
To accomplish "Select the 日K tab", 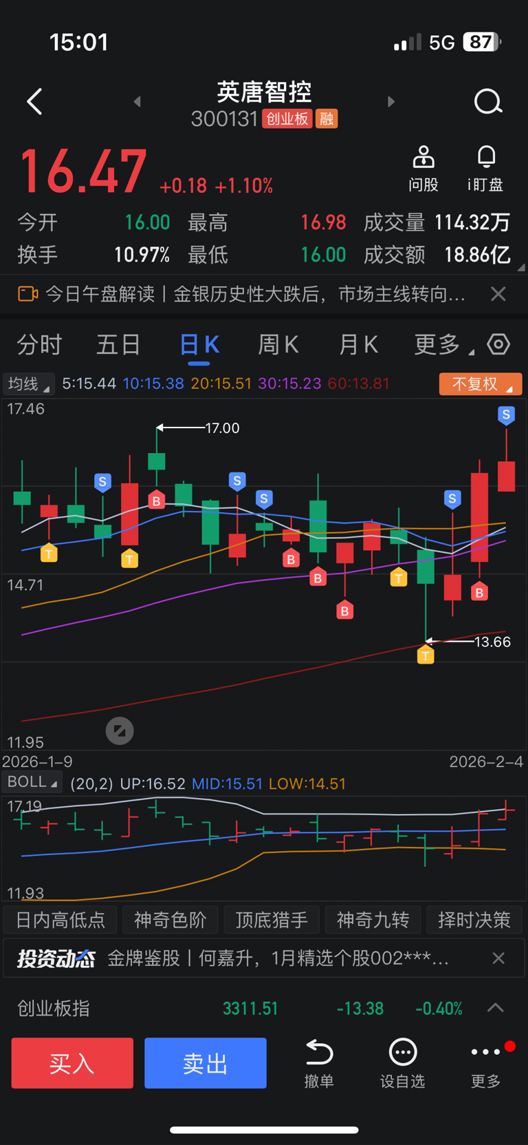I will [x=199, y=344].
